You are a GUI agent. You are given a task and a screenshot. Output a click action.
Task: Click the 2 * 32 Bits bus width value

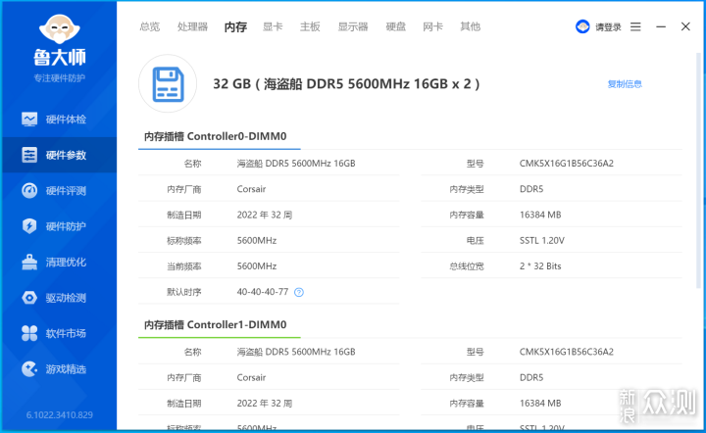coord(540,266)
